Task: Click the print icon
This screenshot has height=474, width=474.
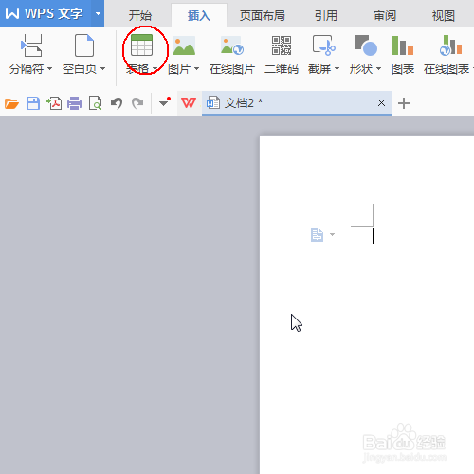Action: coord(75,103)
